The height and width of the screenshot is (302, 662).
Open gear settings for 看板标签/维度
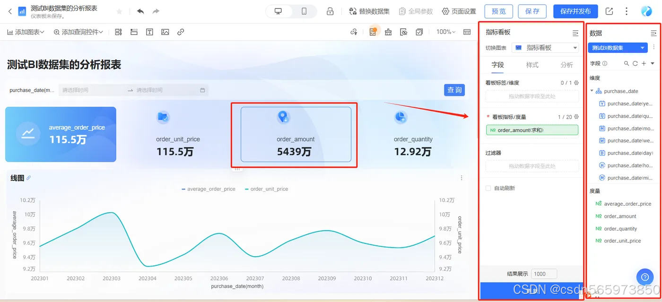(x=576, y=83)
